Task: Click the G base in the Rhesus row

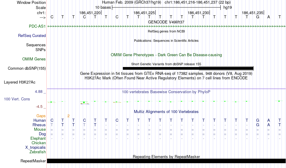Action: click(x=258, y=125)
